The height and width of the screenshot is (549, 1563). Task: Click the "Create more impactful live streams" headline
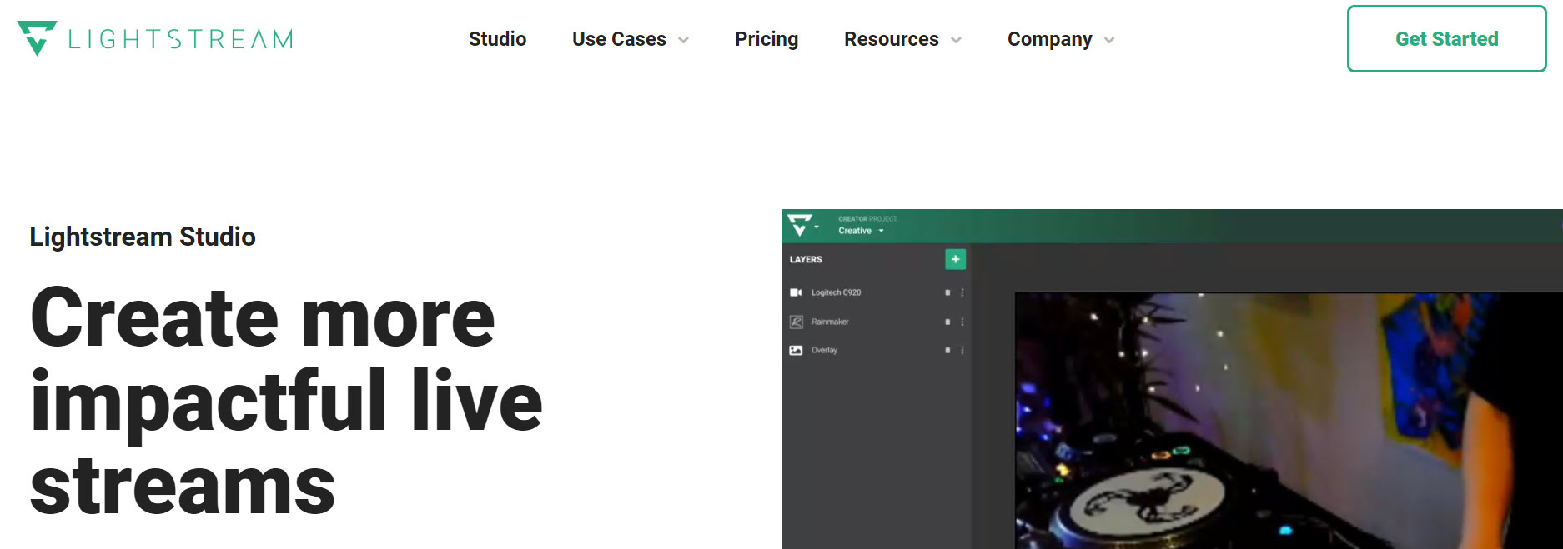(x=286, y=402)
